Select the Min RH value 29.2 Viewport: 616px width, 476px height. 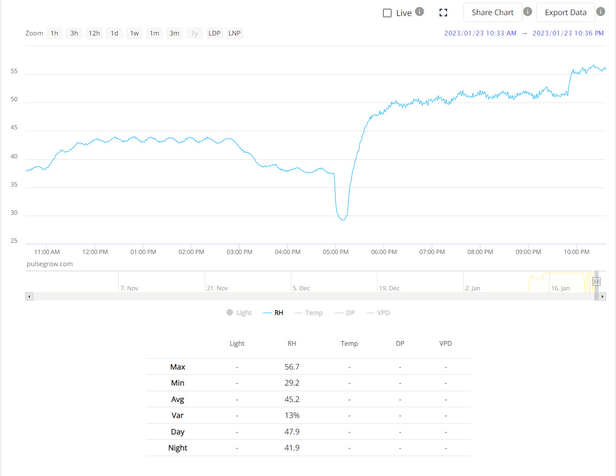click(x=292, y=383)
